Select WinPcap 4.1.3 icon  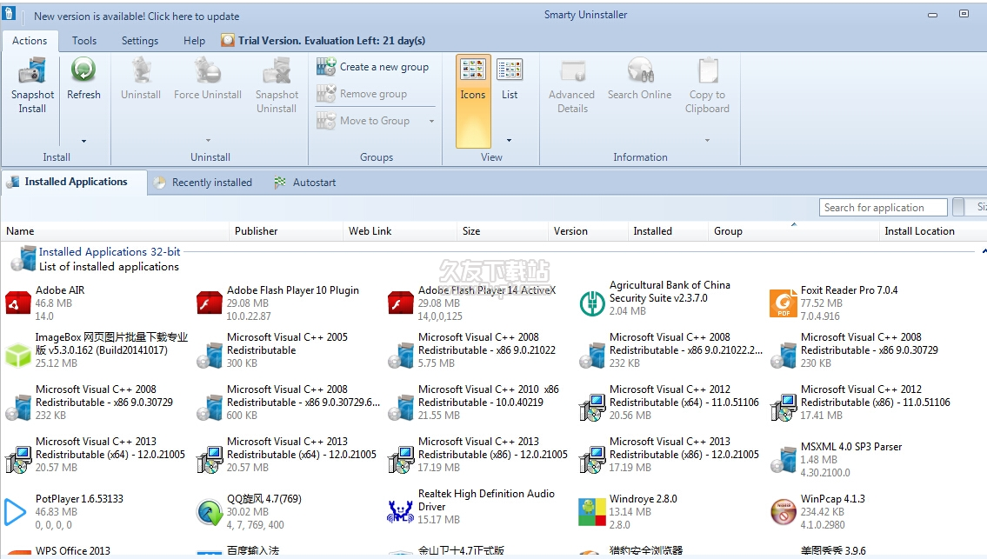(783, 512)
